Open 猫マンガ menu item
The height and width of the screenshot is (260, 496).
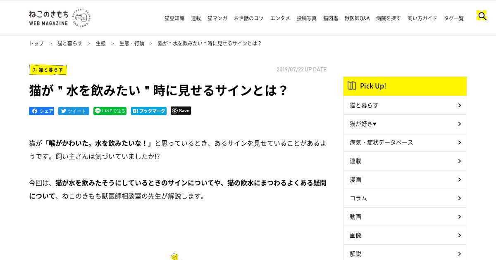click(217, 18)
